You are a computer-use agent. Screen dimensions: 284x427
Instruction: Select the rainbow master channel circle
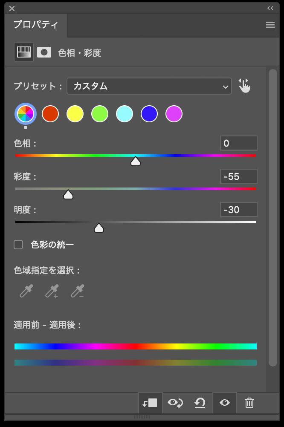[25, 114]
